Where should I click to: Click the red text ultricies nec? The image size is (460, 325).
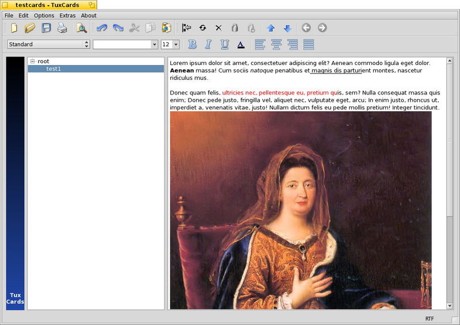point(239,93)
